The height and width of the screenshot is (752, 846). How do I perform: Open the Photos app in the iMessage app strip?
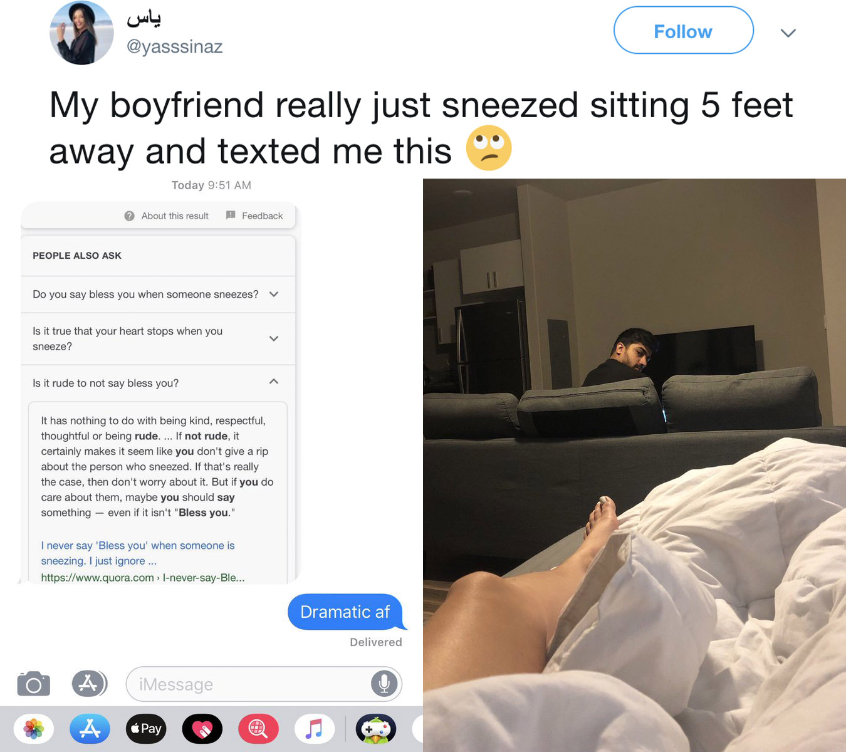click(x=34, y=729)
